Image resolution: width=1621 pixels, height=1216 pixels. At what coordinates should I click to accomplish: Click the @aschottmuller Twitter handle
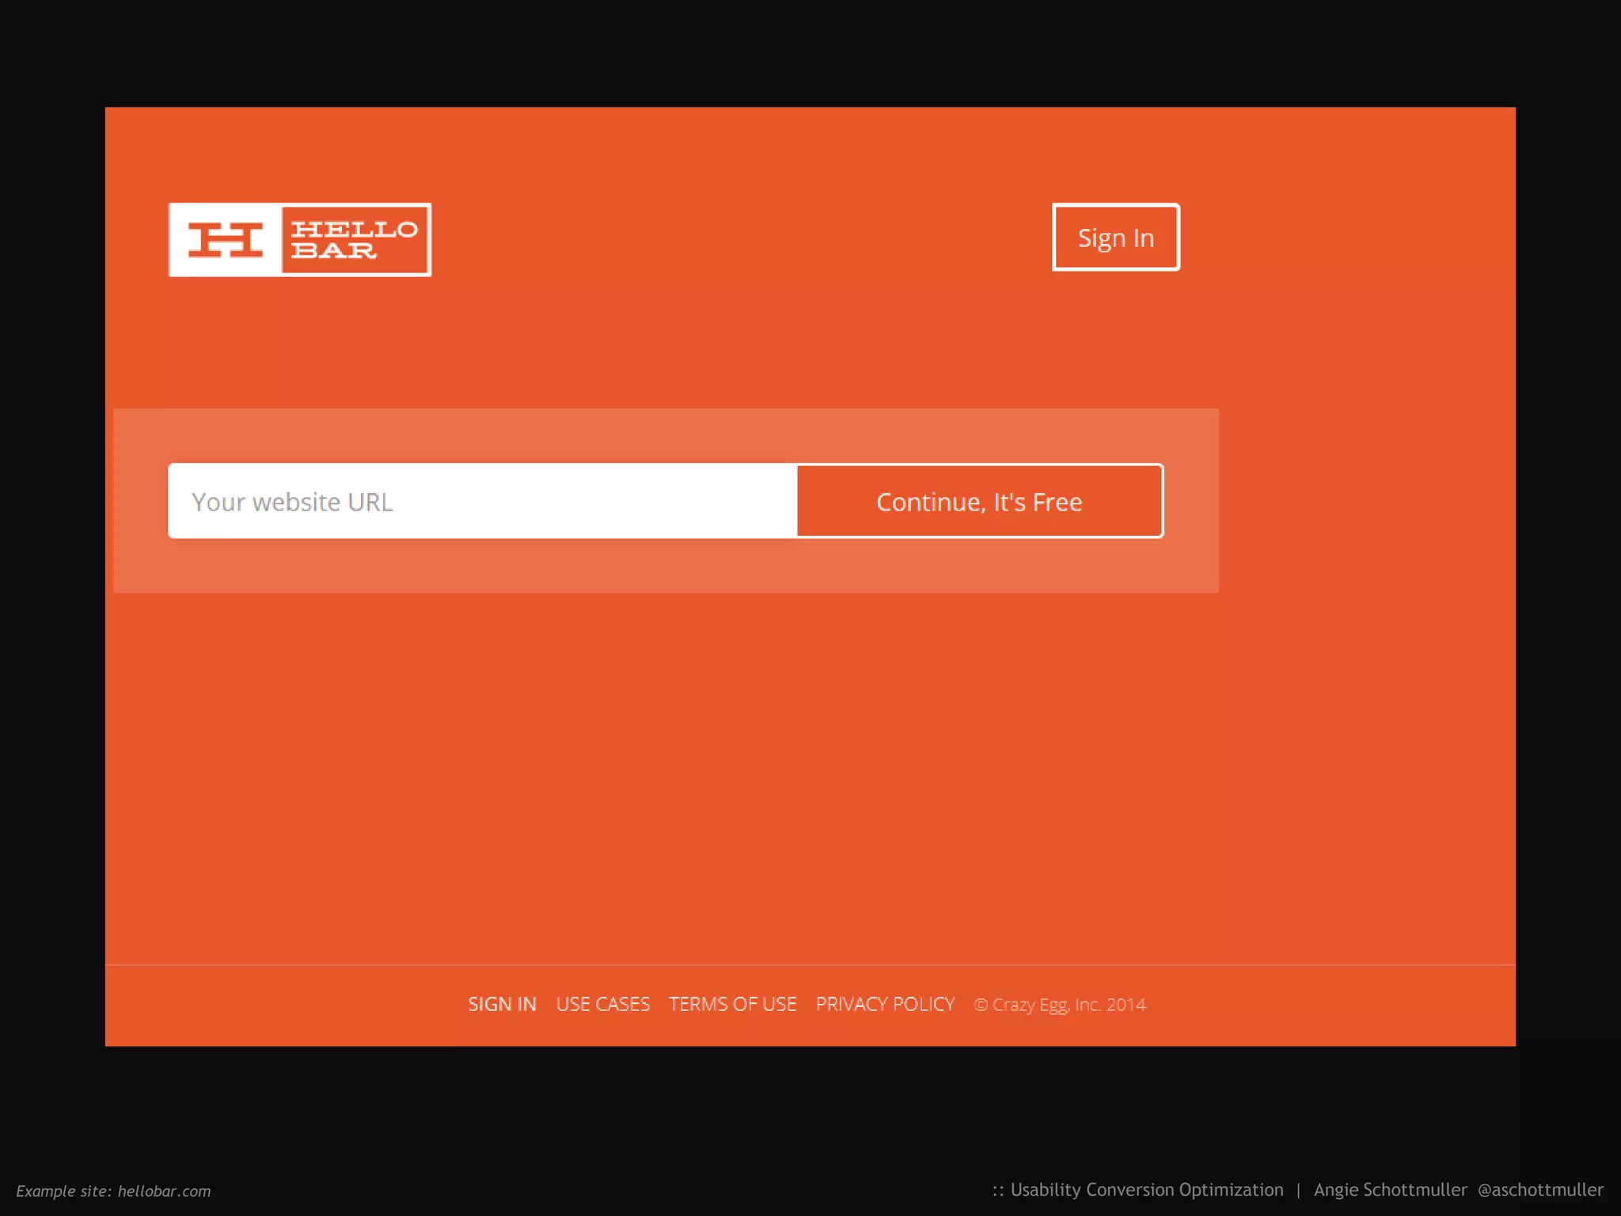[1540, 1190]
